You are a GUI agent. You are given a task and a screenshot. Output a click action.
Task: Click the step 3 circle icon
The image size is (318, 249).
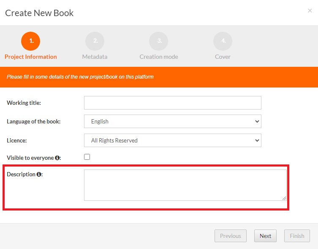click(x=158, y=41)
